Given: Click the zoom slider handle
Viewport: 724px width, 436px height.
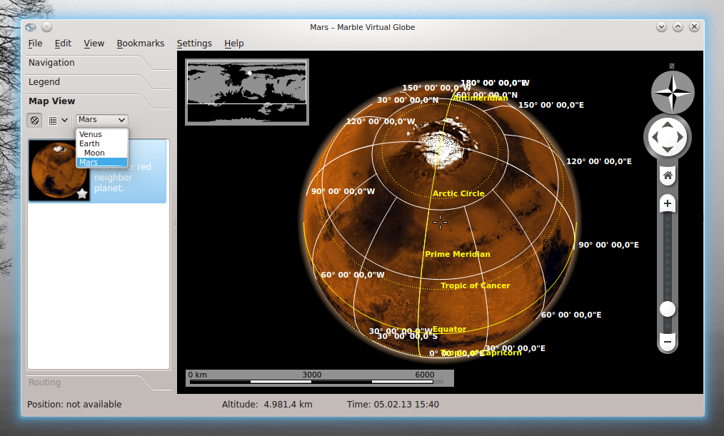Looking at the screenshot, I should [x=668, y=309].
